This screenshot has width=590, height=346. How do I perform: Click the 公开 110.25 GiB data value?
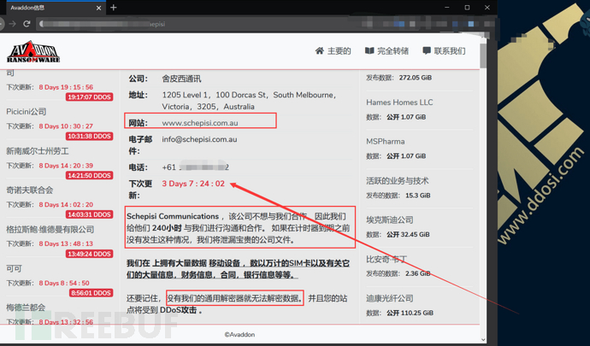pos(410,313)
